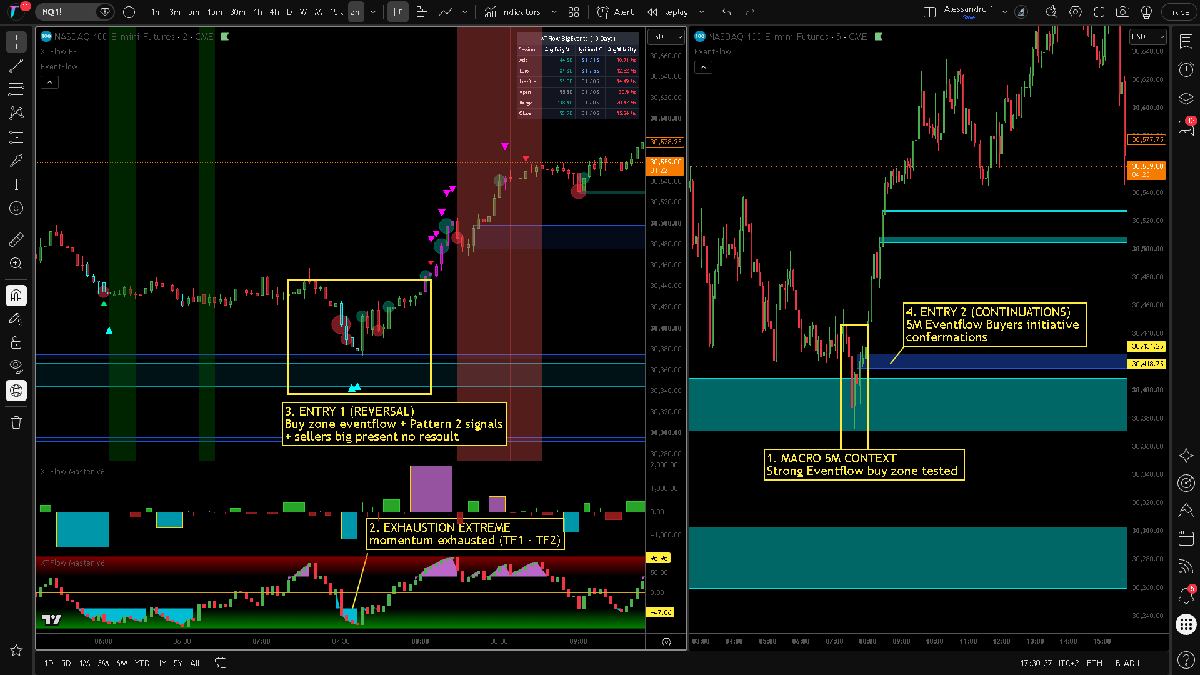Open chart settings gear icon
The image size is (1200, 675).
pyautogui.click(x=1076, y=12)
